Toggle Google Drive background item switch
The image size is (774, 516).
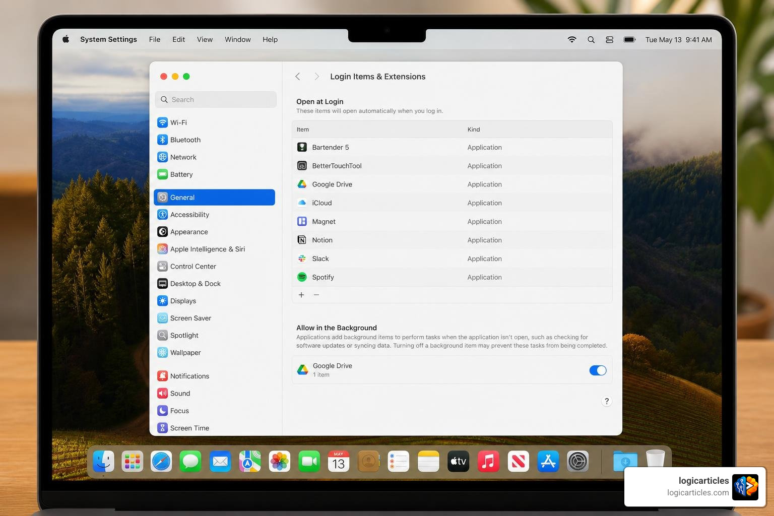point(598,370)
